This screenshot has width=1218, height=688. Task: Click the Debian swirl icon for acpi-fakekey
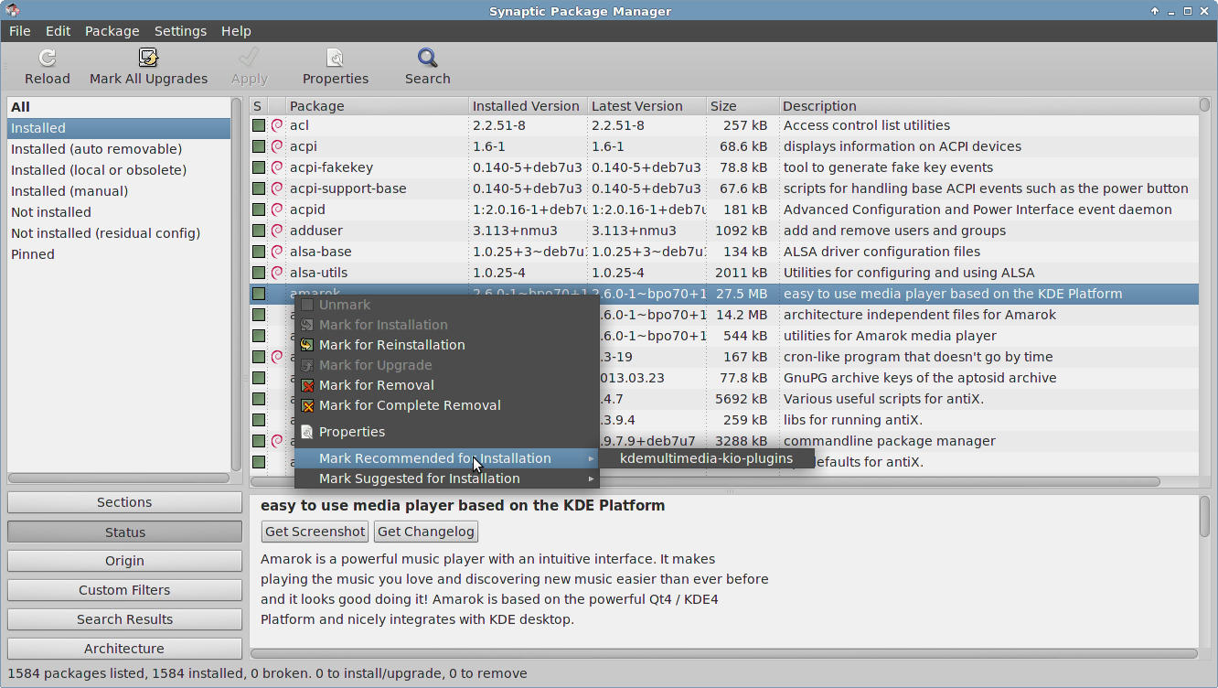point(277,167)
